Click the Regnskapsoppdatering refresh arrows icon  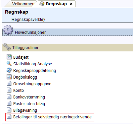point(9,70)
